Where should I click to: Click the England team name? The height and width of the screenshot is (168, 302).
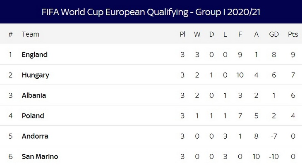point(35,54)
